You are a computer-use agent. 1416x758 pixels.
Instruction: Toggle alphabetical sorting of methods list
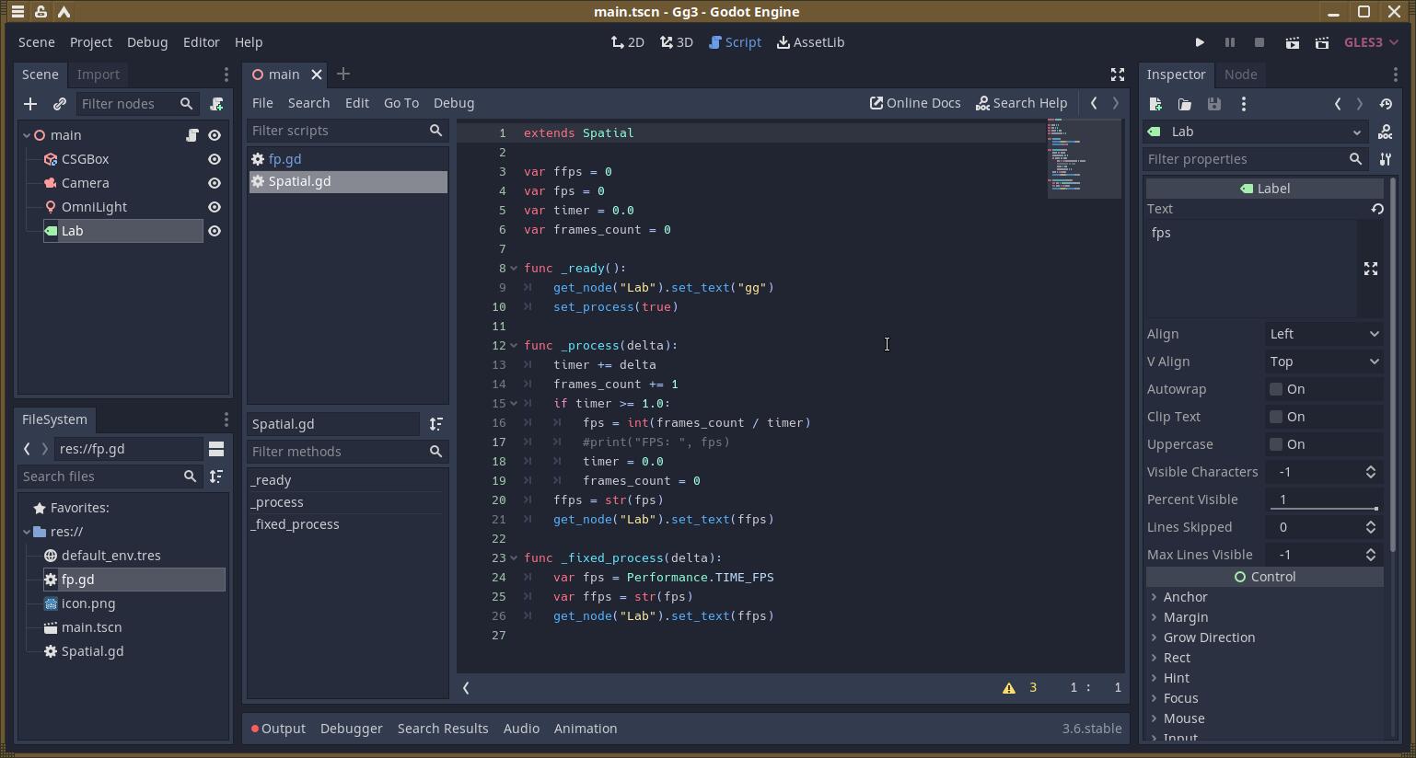[436, 424]
